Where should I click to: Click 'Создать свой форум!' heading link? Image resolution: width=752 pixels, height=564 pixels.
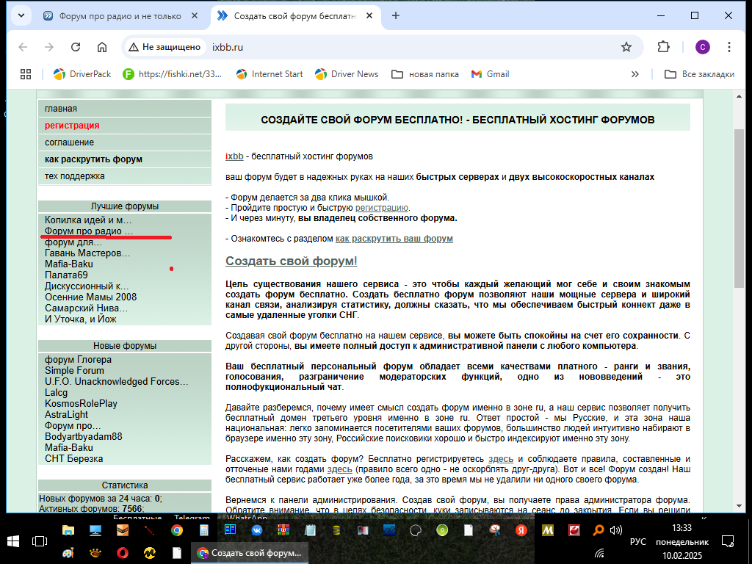[x=292, y=261]
